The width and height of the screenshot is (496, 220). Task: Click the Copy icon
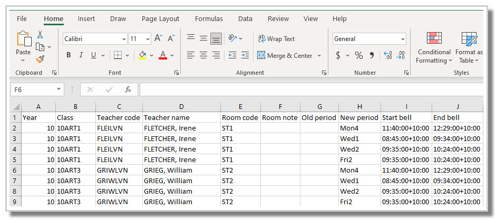tap(40, 47)
